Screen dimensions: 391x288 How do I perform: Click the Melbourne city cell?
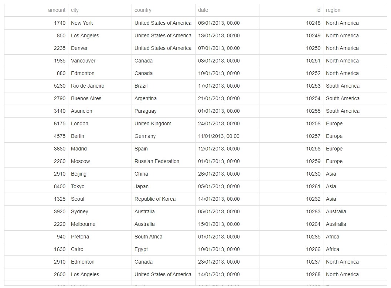[x=83, y=224]
